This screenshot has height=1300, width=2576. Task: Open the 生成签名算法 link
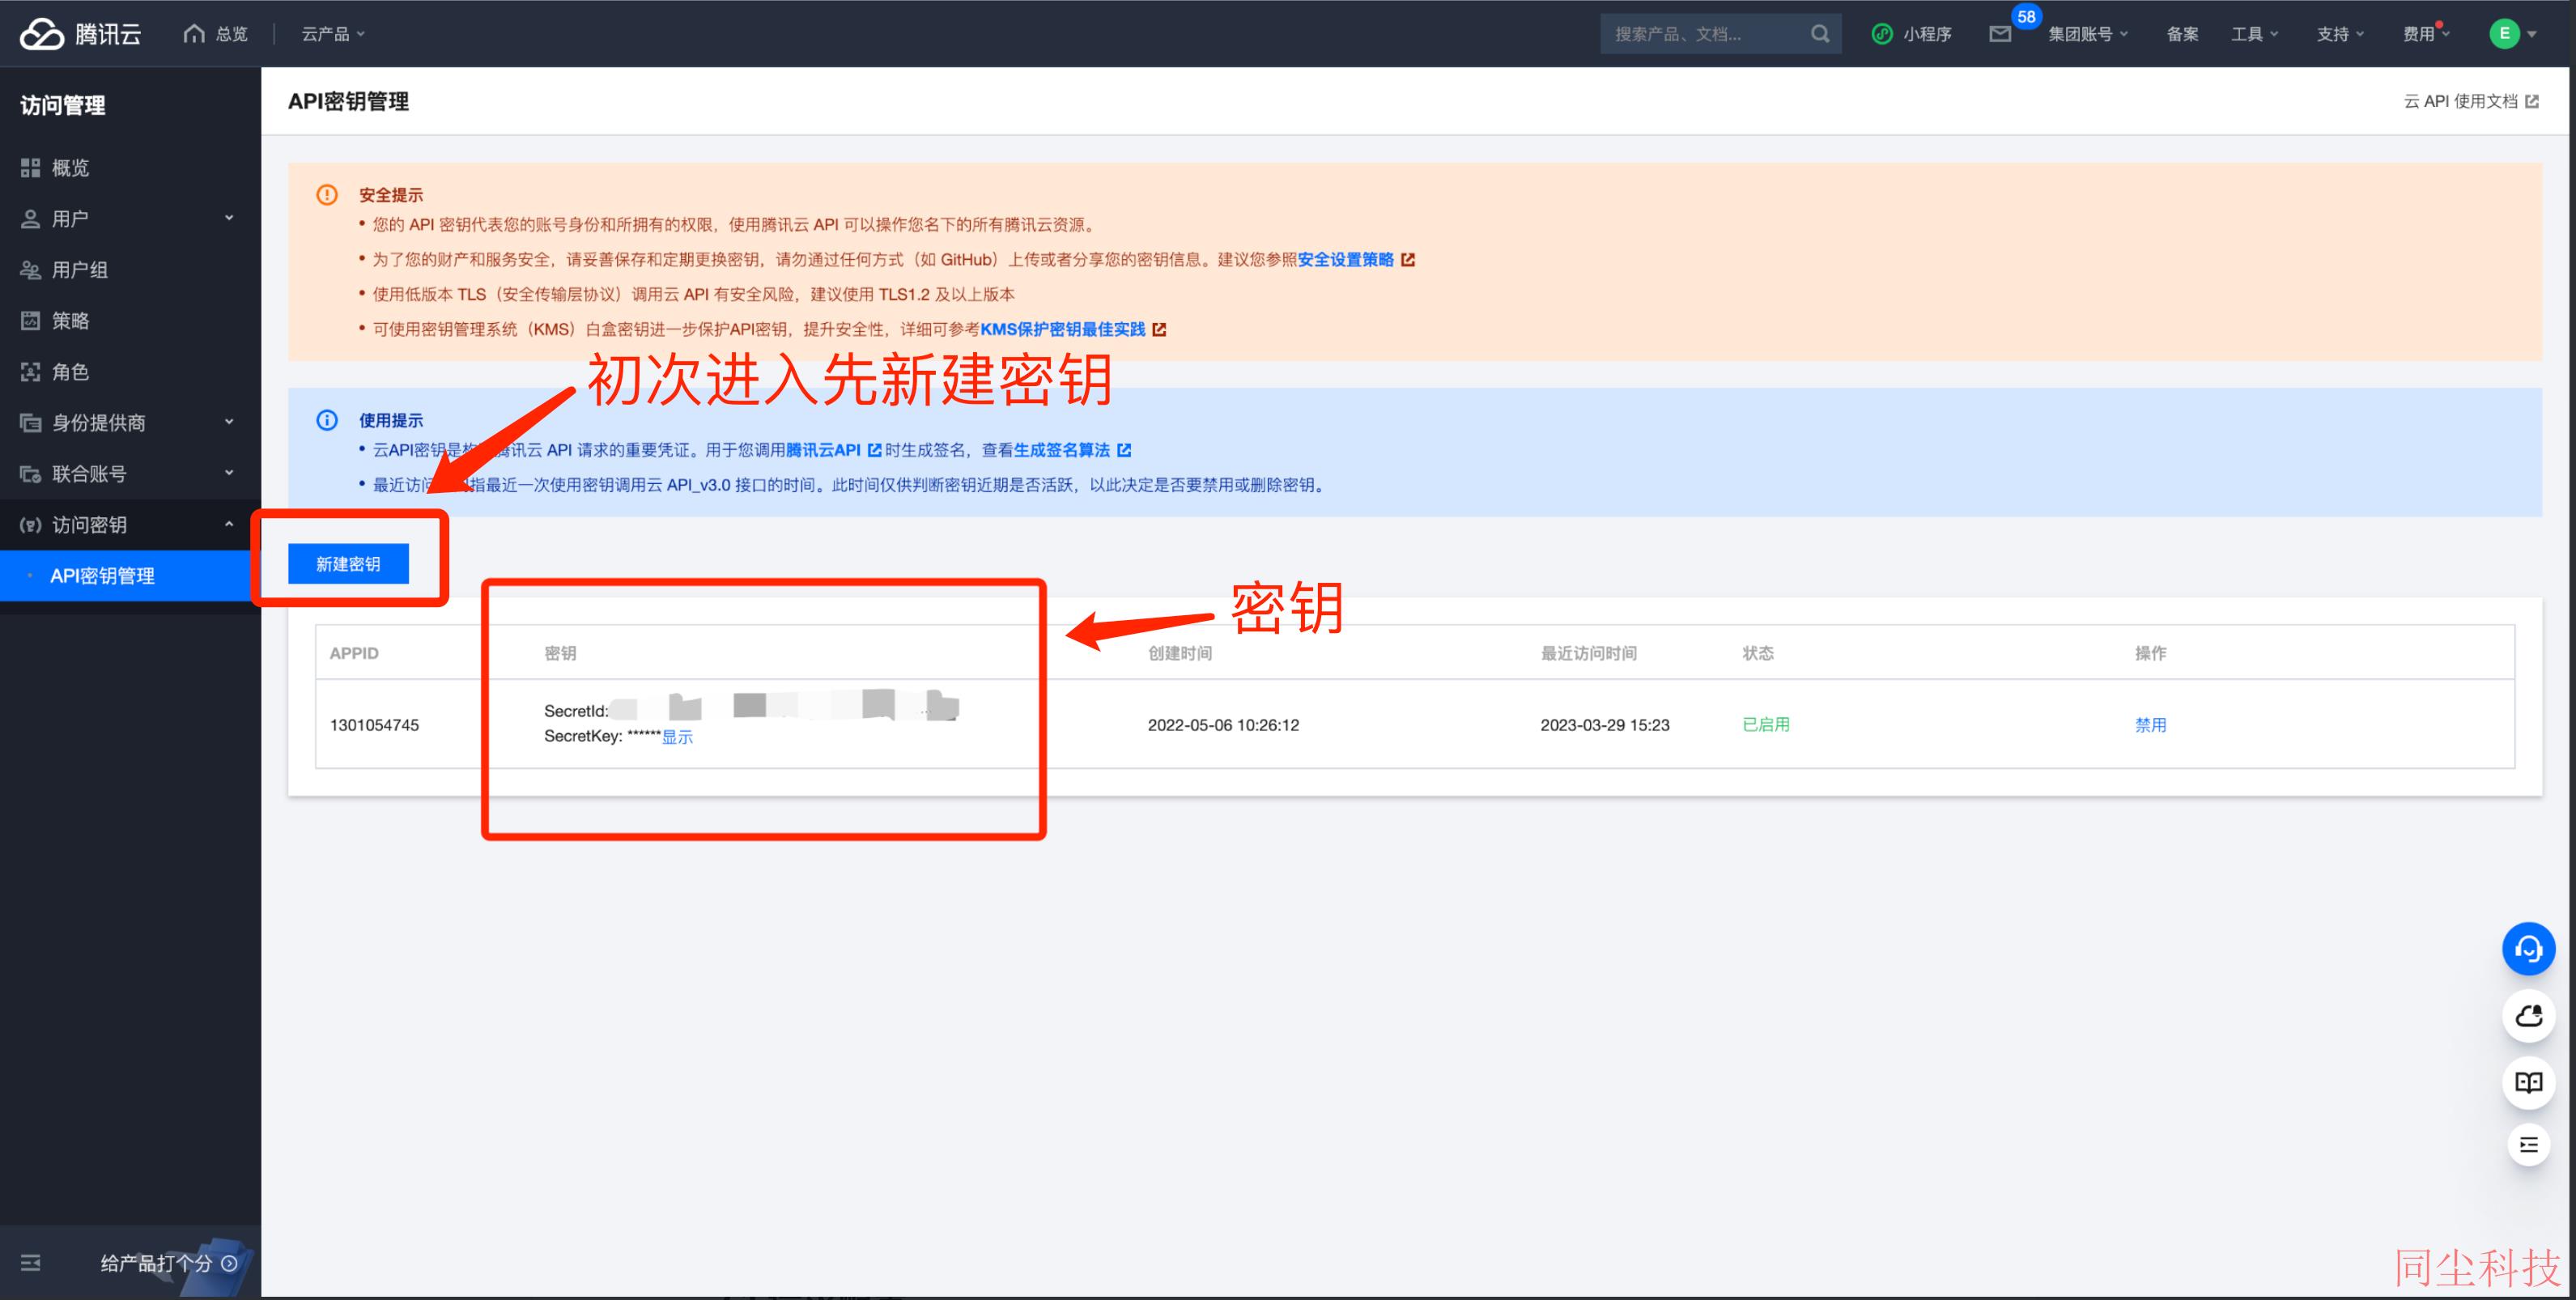pyautogui.click(x=1062, y=451)
